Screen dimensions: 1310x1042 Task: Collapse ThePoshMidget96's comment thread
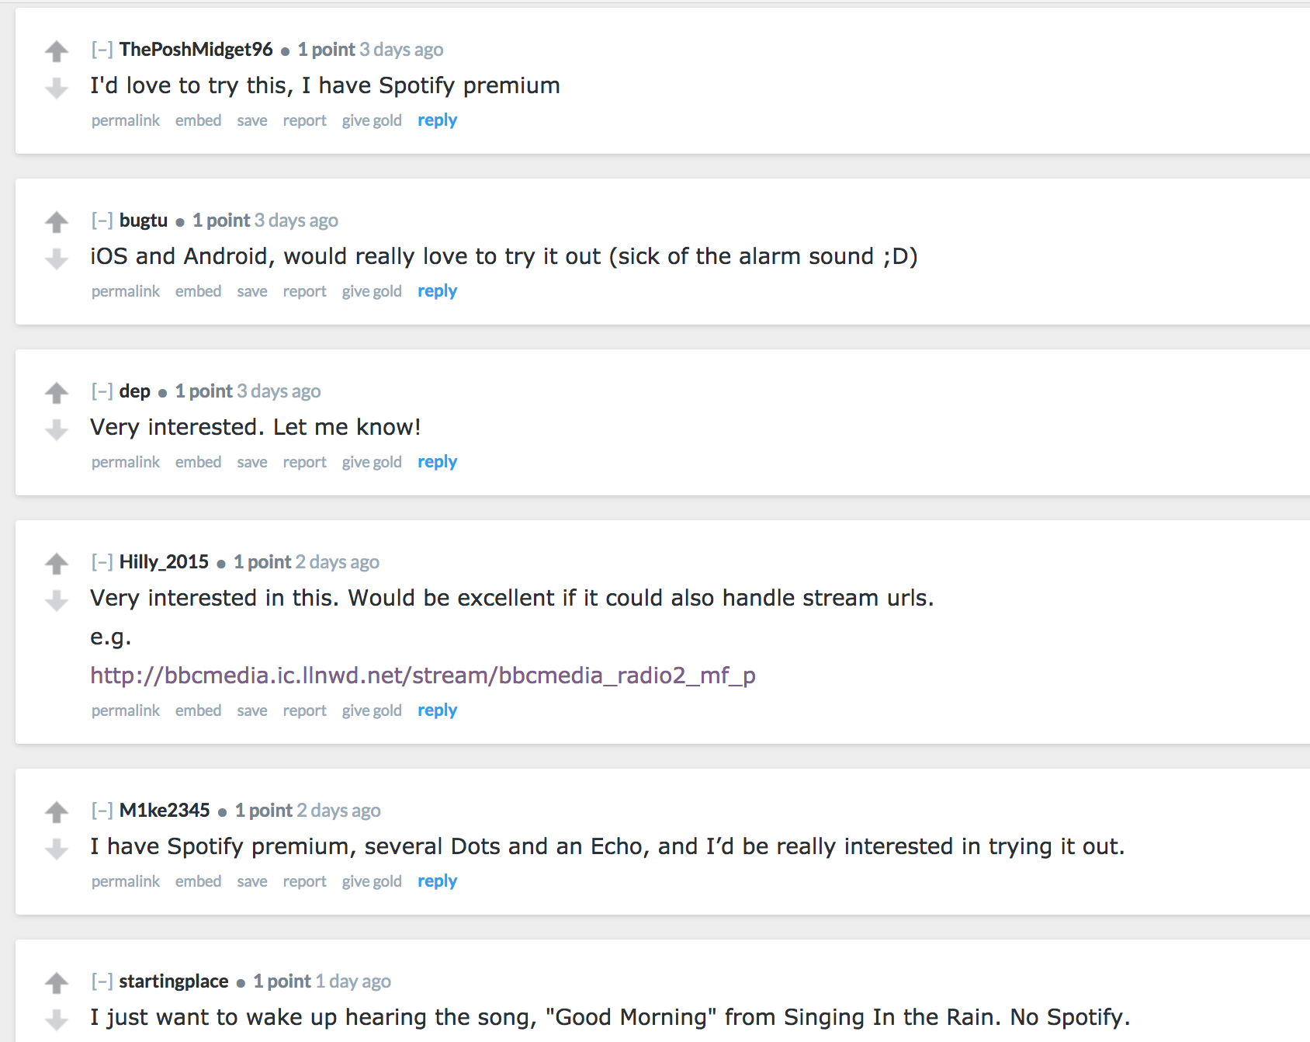tap(102, 50)
